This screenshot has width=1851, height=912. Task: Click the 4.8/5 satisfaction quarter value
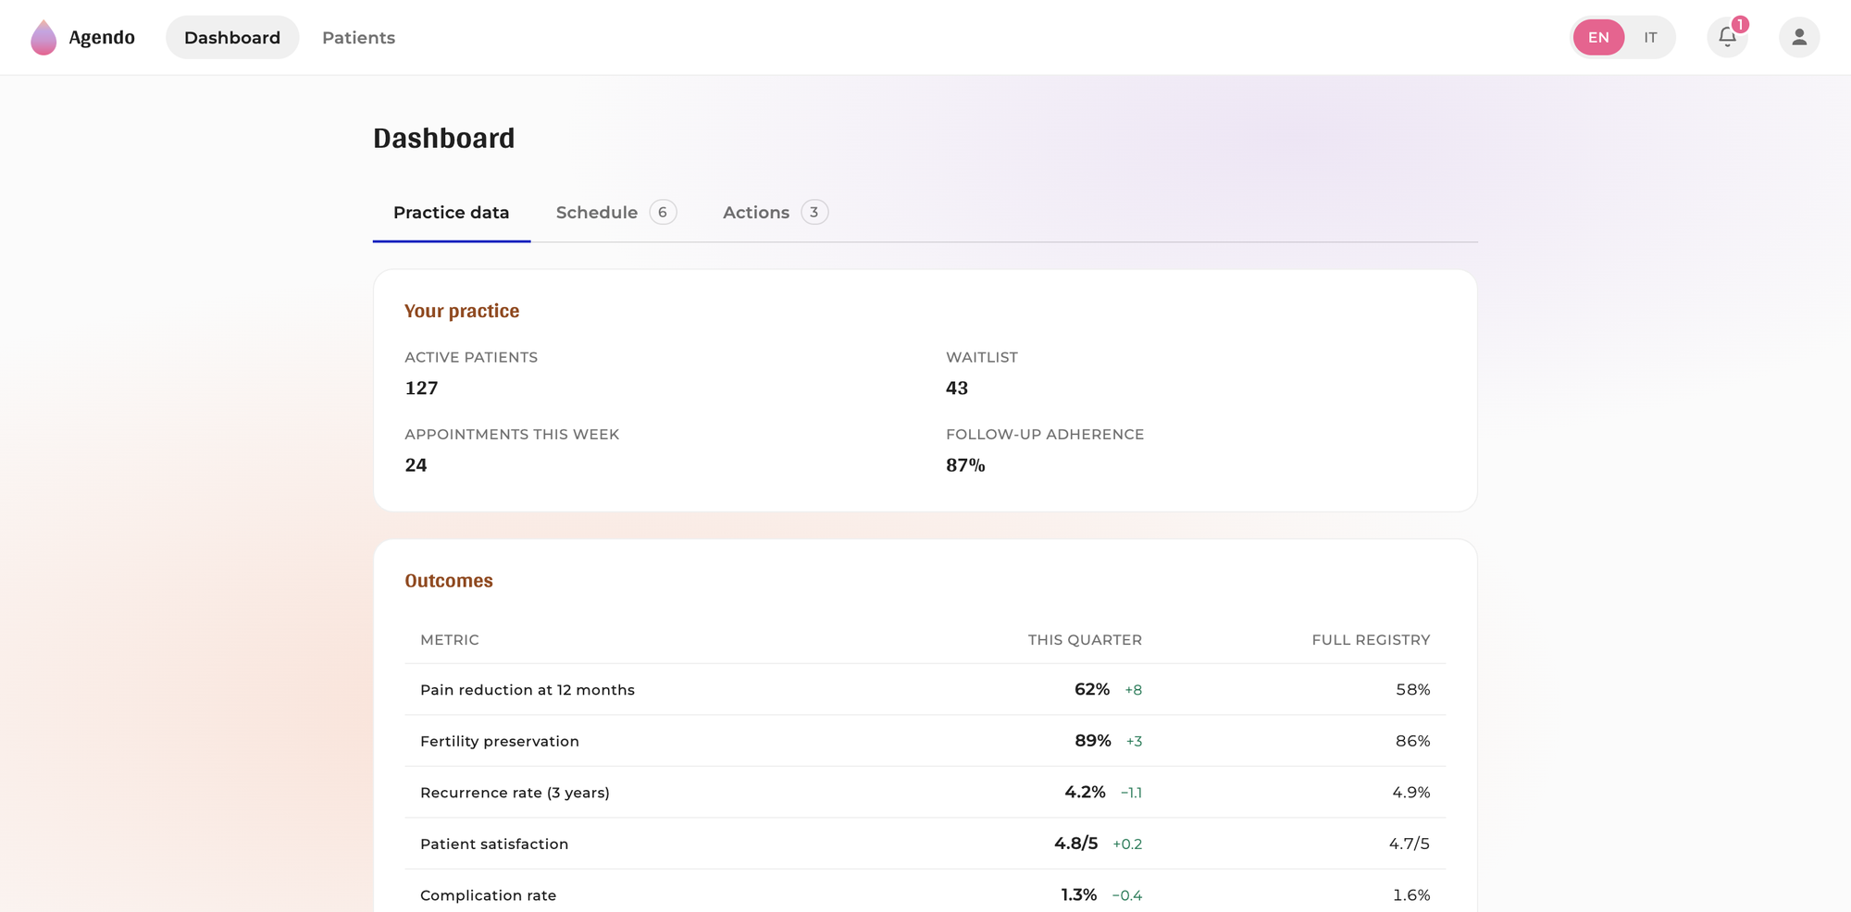click(1076, 844)
